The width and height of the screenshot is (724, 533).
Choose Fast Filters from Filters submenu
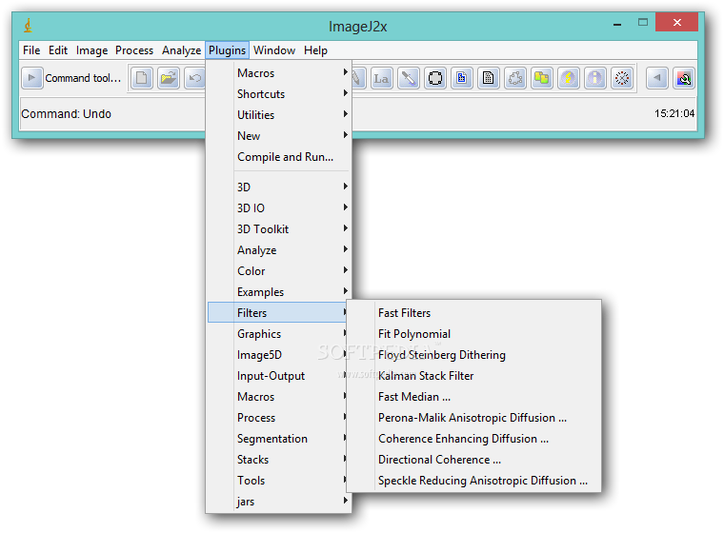474,313
